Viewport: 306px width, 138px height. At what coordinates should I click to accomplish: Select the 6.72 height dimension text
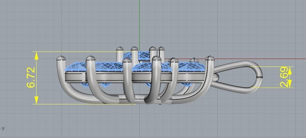coord(31,77)
